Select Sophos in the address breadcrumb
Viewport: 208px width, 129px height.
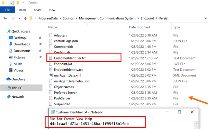pyautogui.click(x=68, y=18)
